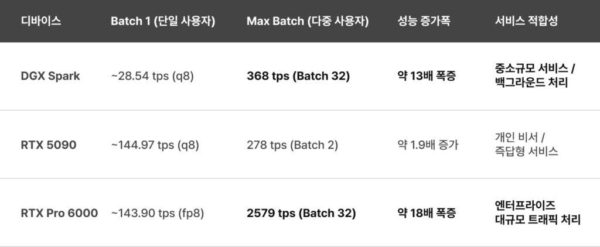The height and width of the screenshot is (247, 600).
Task: Select the 엔터프라이즈 대규모 트래픽 처리 cell
Action: click(x=537, y=213)
